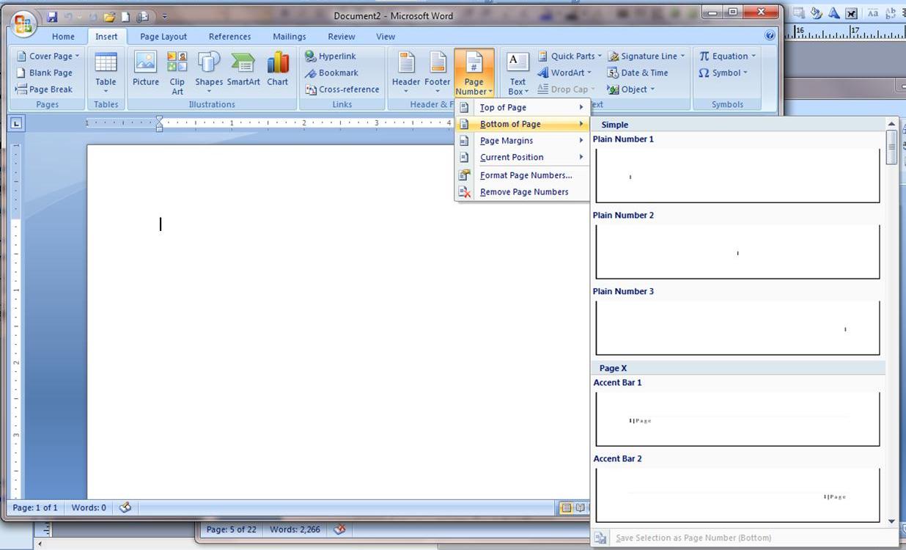Click the gallery scrollbar up arrow
906x550 pixels.
(892, 123)
